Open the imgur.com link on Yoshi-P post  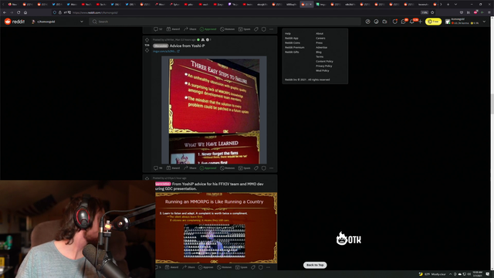(x=166, y=51)
